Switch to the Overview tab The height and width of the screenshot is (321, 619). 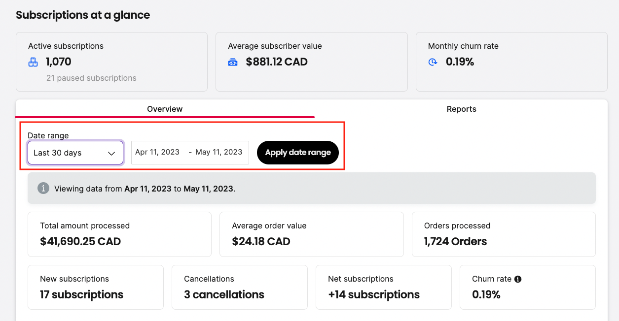pos(165,109)
